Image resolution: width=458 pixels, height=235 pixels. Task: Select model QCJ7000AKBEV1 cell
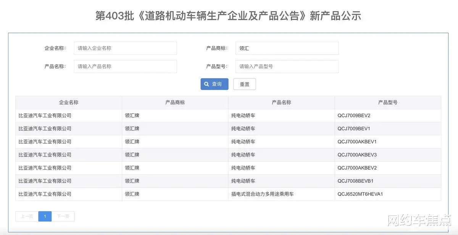click(388, 142)
